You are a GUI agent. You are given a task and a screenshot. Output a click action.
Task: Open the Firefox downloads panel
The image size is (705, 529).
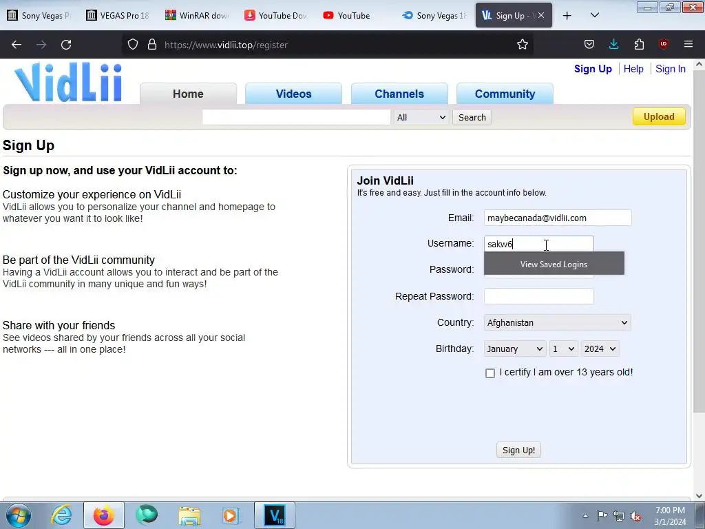[x=613, y=44]
